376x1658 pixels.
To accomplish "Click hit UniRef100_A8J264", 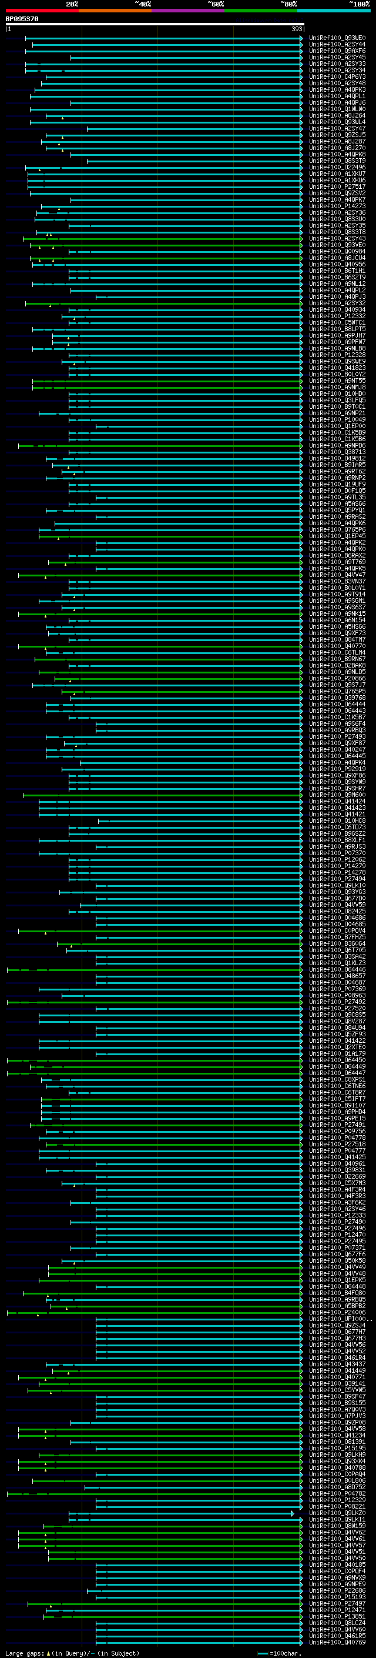I will (337, 115).
